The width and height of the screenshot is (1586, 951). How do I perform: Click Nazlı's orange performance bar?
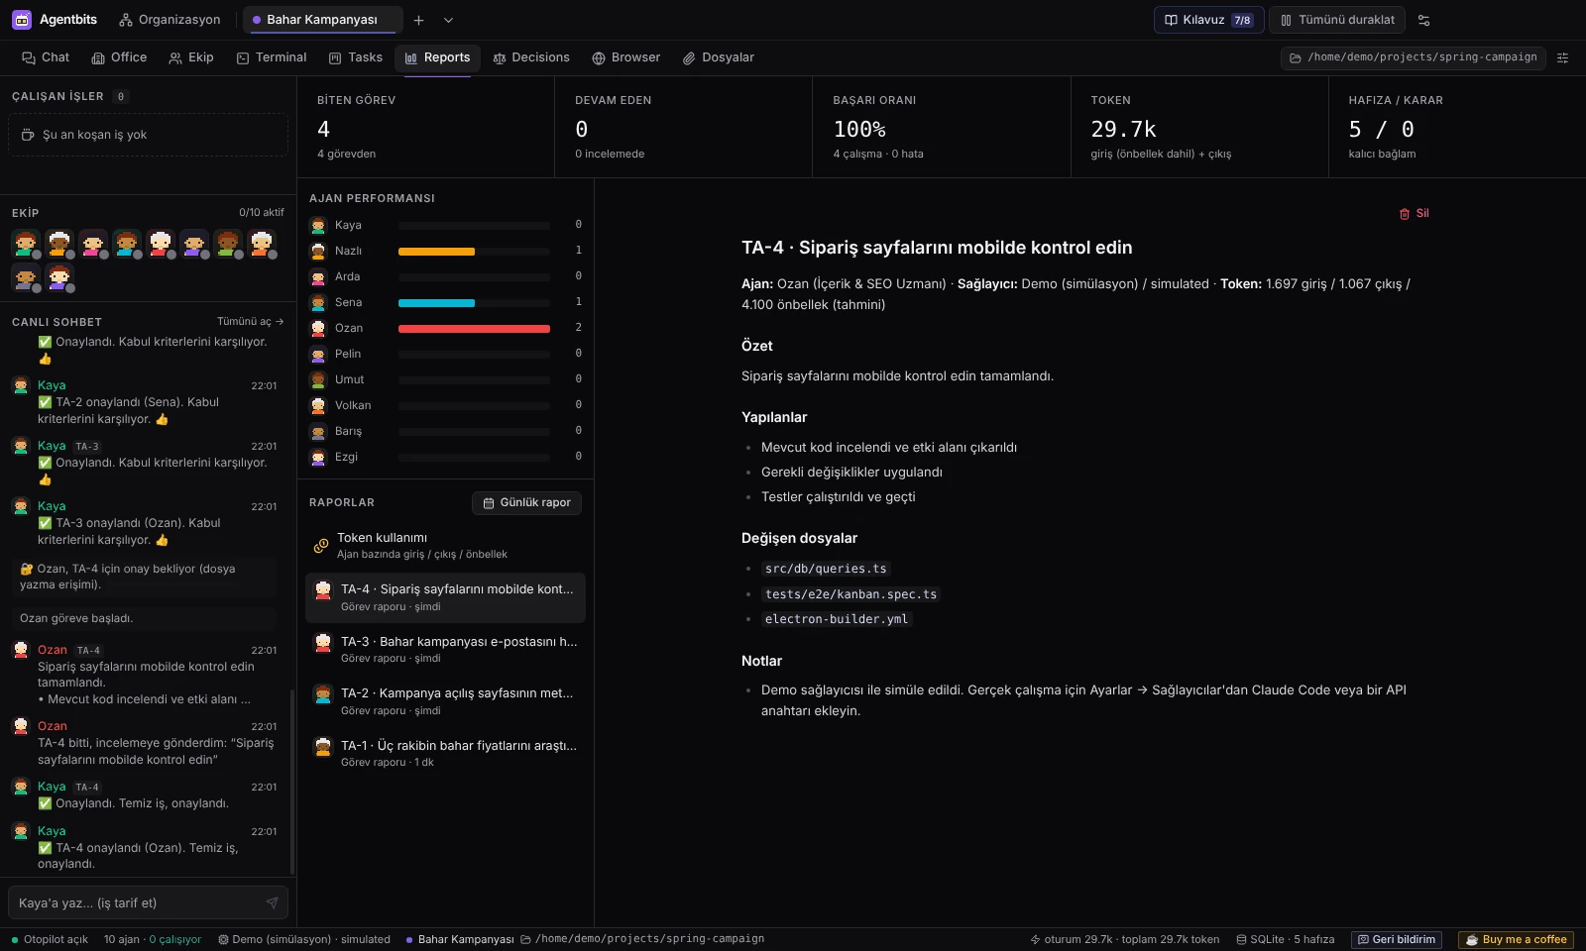pos(436,251)
